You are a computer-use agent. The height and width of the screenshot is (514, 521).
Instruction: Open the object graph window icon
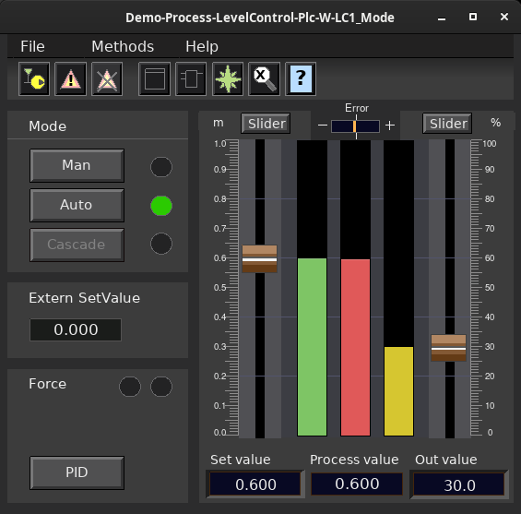(155, 78)
